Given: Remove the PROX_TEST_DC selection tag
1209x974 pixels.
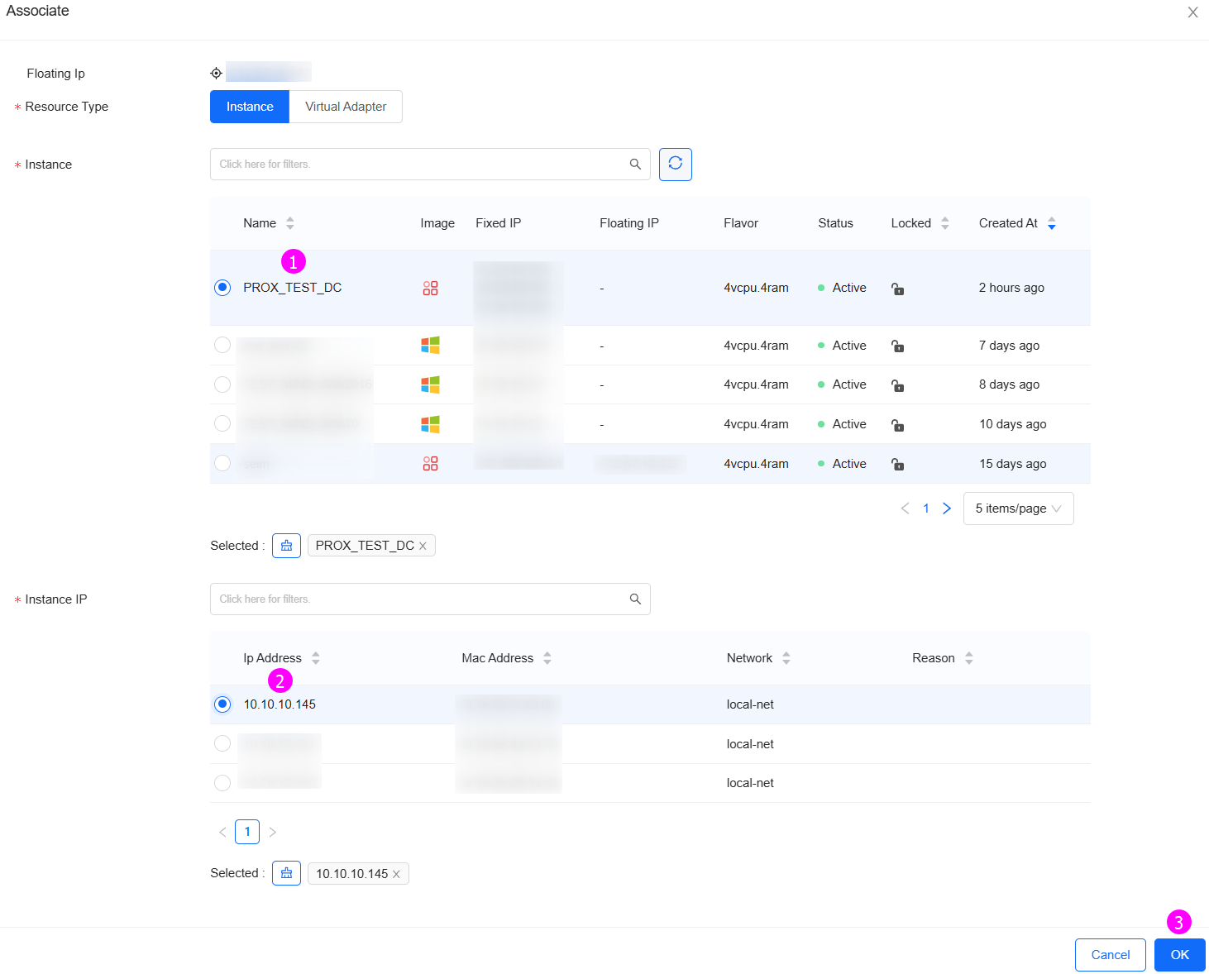Looking at the screenshot, I should [x=423, y=546].
